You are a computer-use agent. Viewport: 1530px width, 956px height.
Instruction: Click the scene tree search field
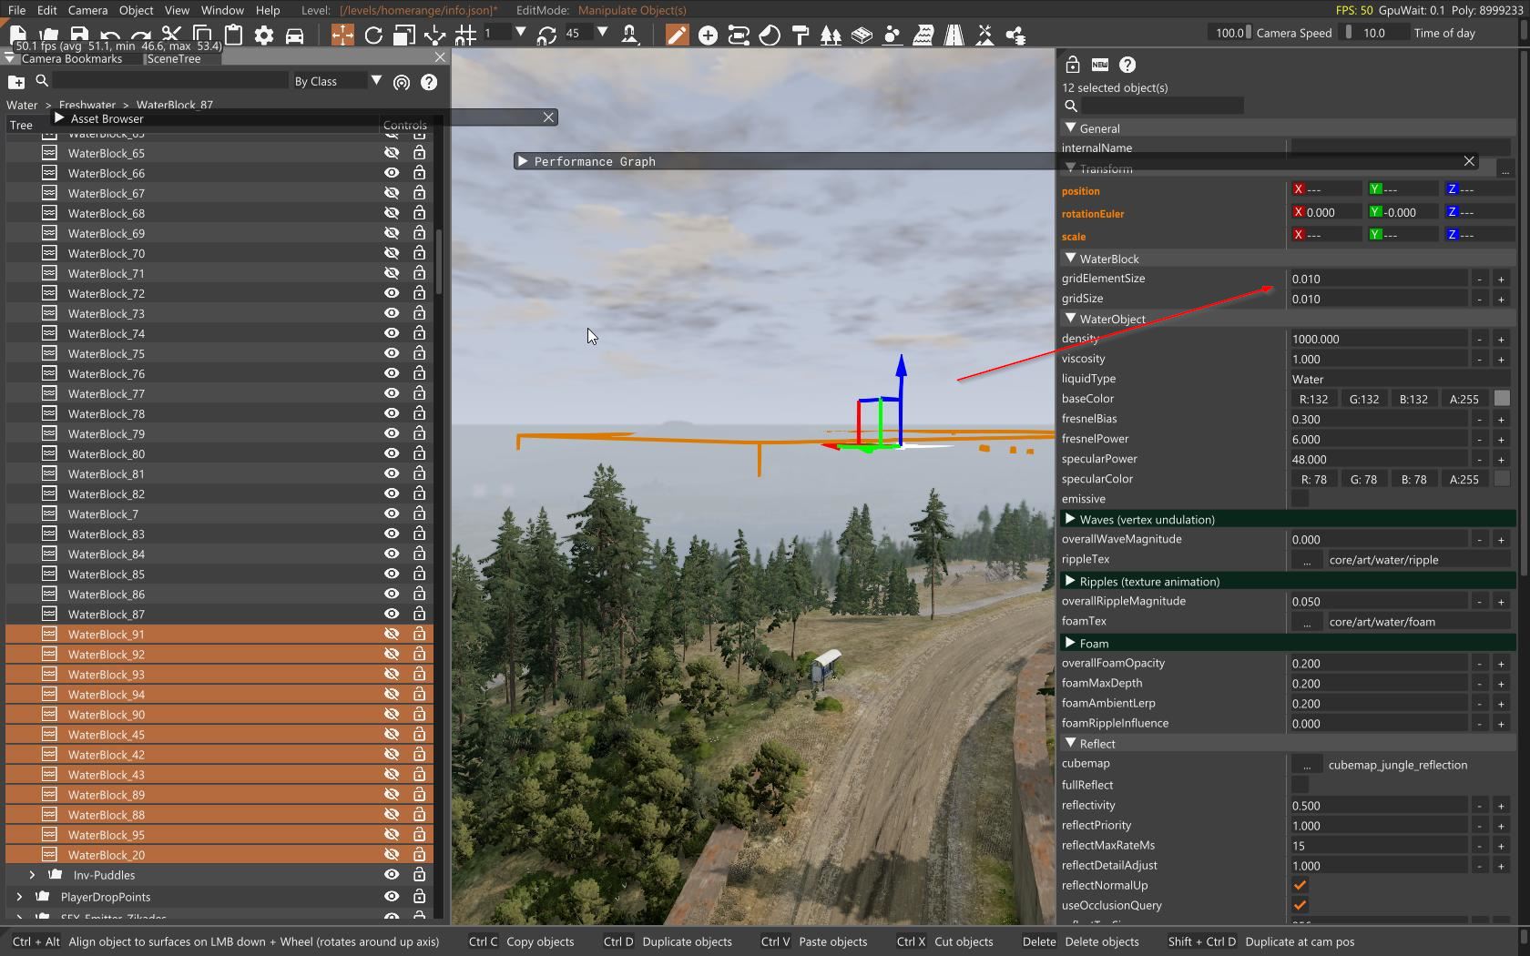point(169,81)
